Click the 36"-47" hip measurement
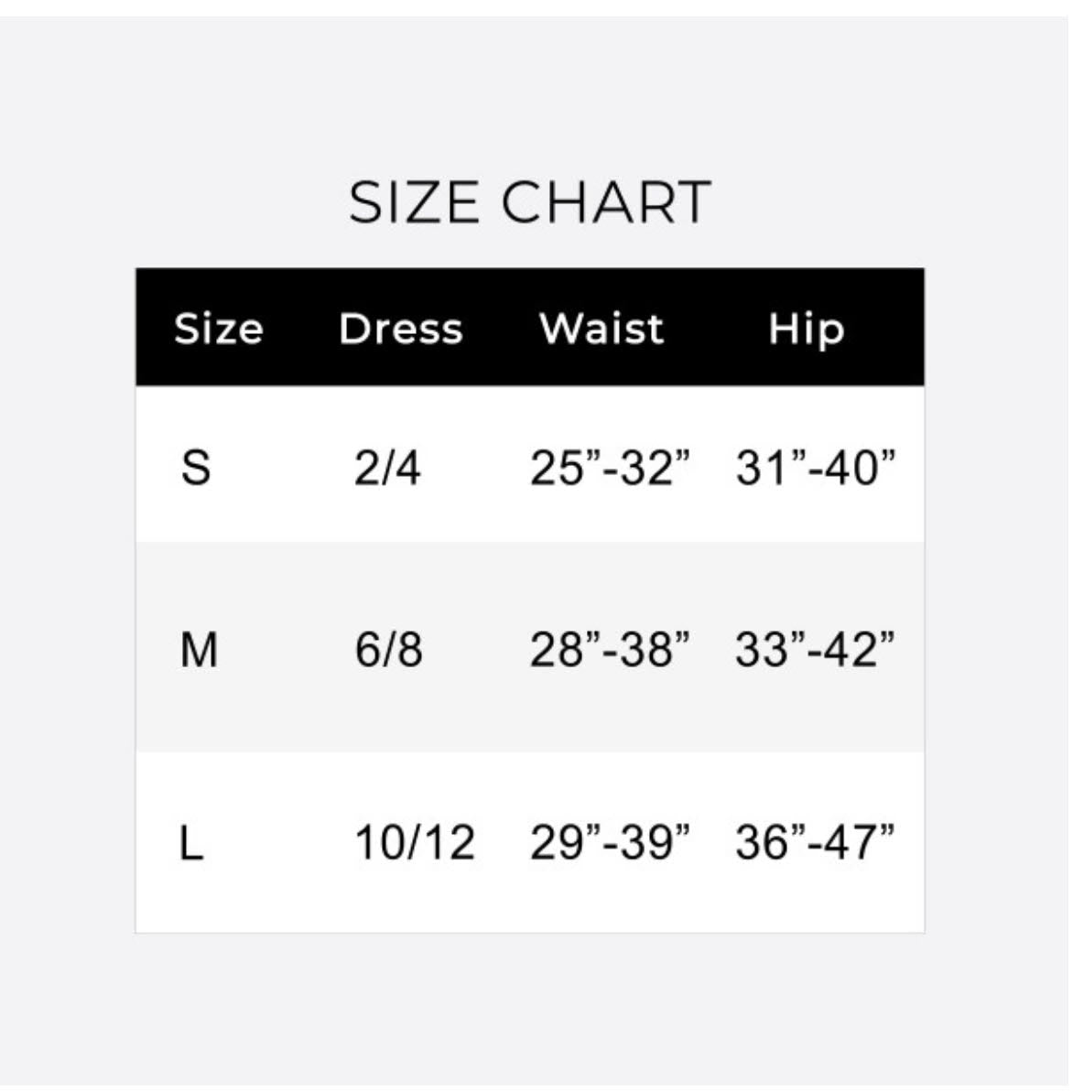1073x1092 pixels. click(814, 842)
